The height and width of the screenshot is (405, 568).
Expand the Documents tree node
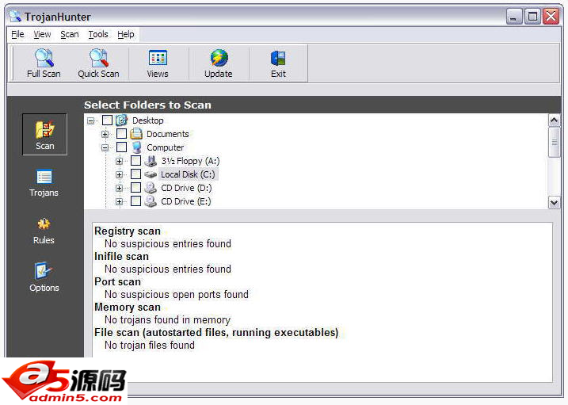pos(105,134)
